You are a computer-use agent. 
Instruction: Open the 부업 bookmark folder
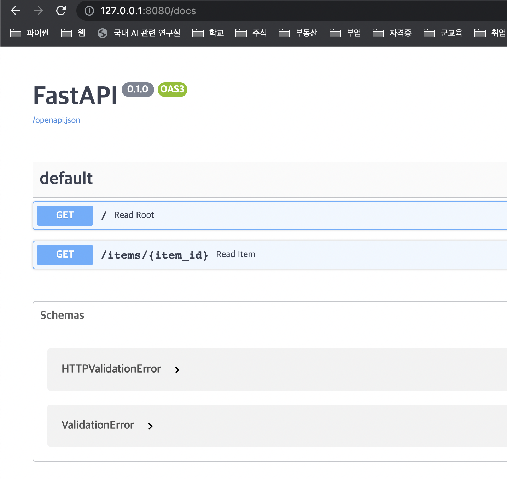coord(345,33)
